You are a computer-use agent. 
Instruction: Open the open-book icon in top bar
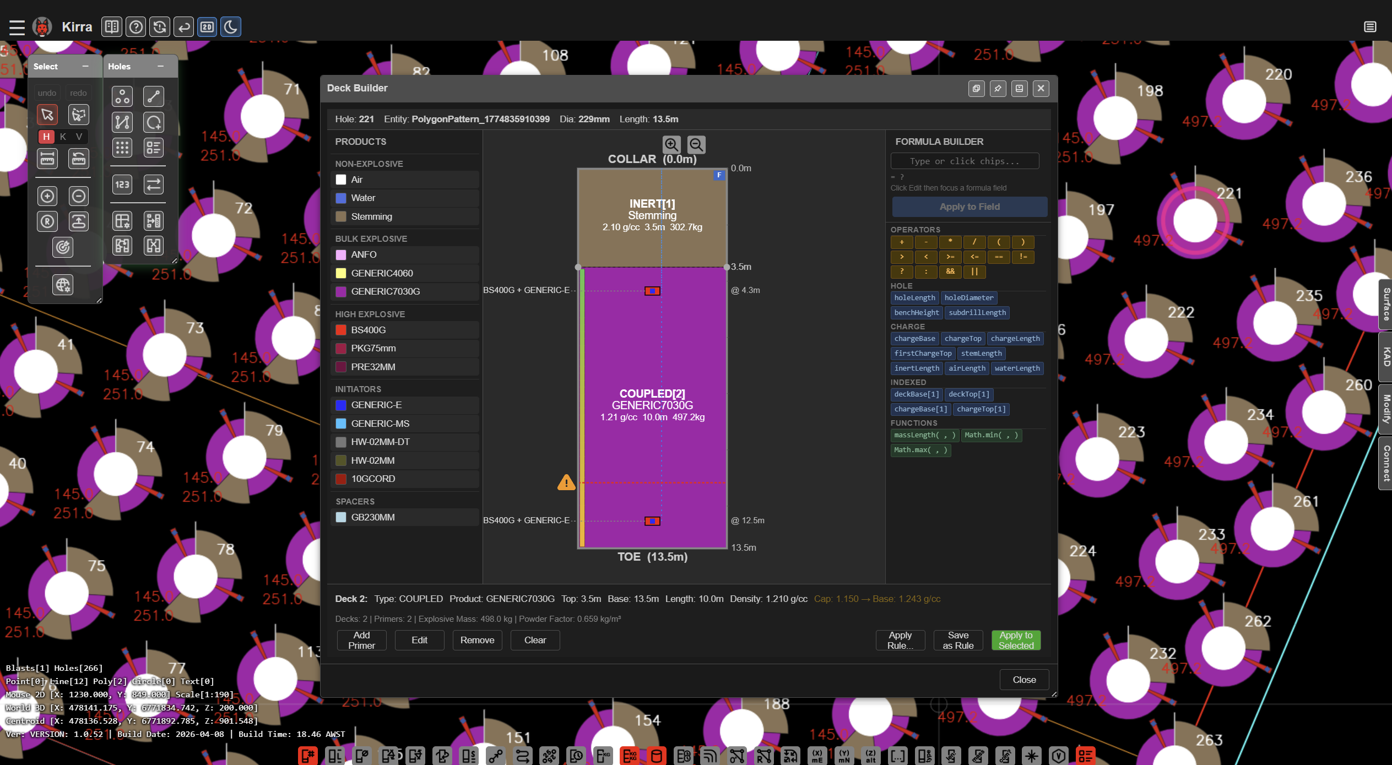pos(112,26)
